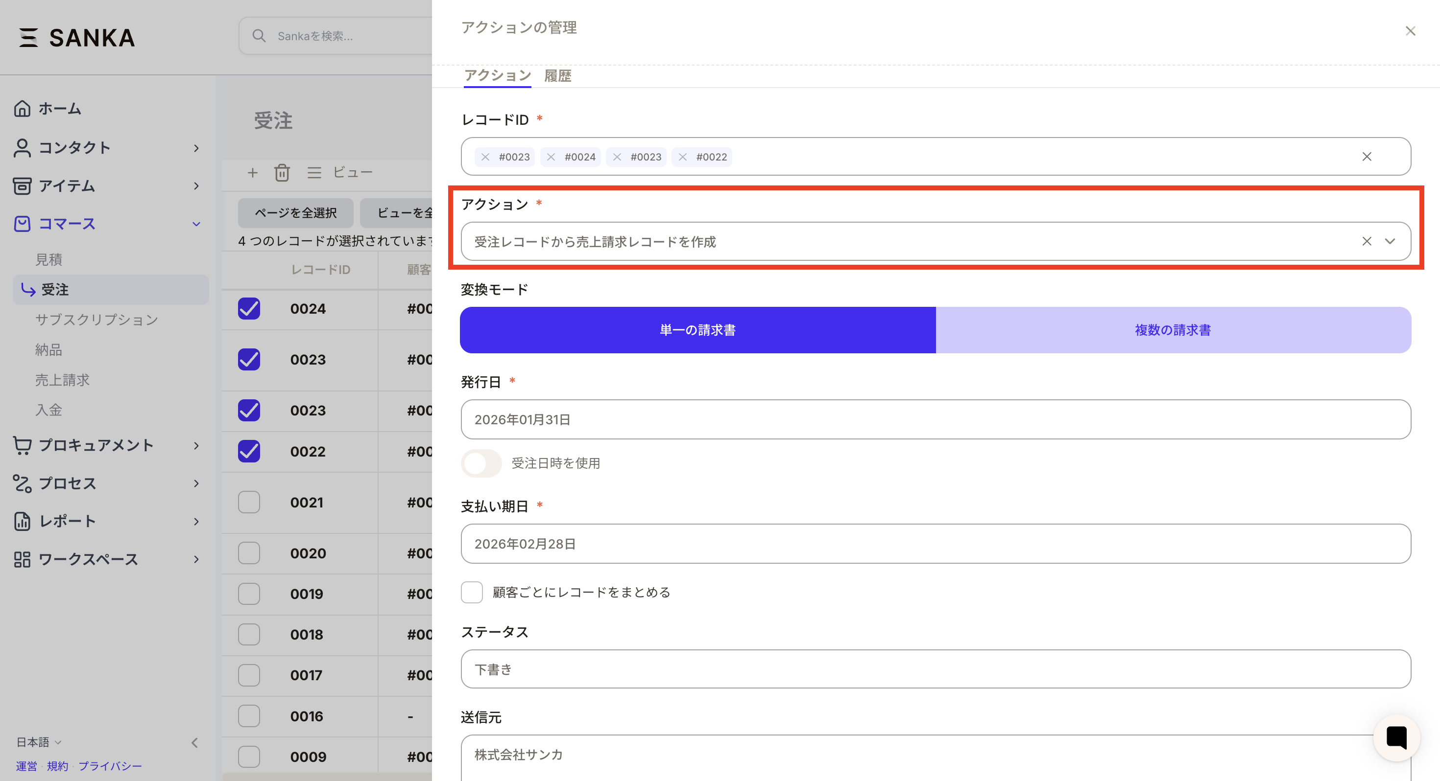Remove the #0024 tag from レコードID

click(x=551, y=157)
